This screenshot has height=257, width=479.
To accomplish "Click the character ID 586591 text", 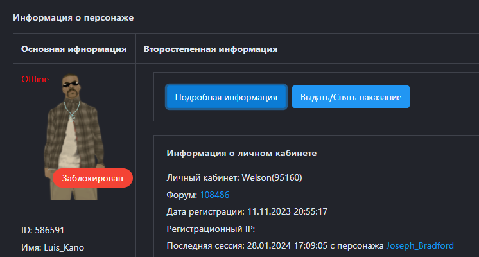I will tap(43, 230).
